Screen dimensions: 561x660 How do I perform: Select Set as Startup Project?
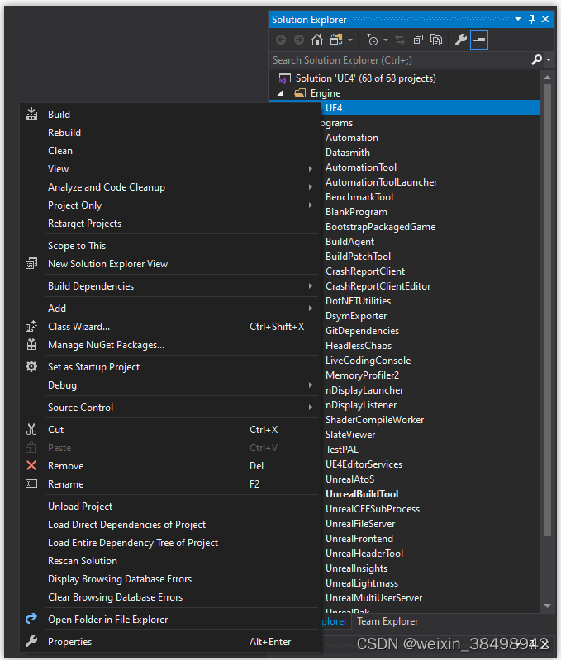pyautogui.click(x=170, y=366)
